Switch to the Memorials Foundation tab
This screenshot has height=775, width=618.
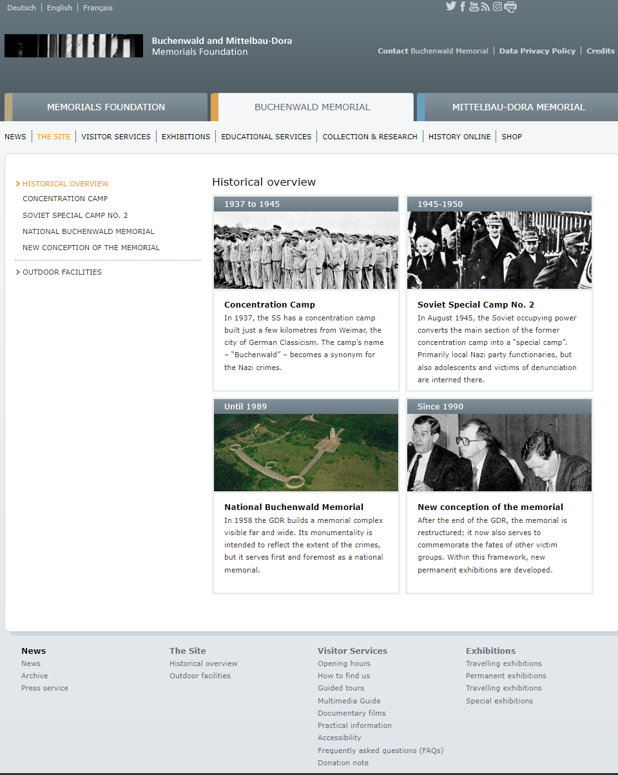point(106,107)
